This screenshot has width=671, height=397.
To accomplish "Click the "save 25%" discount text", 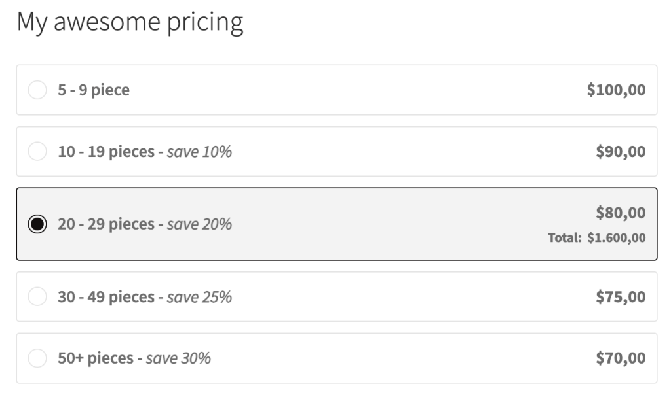I will tap(199, 297).
